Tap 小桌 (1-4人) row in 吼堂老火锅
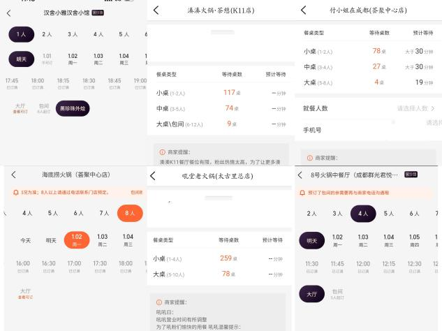This screenshot has width=442, height=331. tap(218, 258)
